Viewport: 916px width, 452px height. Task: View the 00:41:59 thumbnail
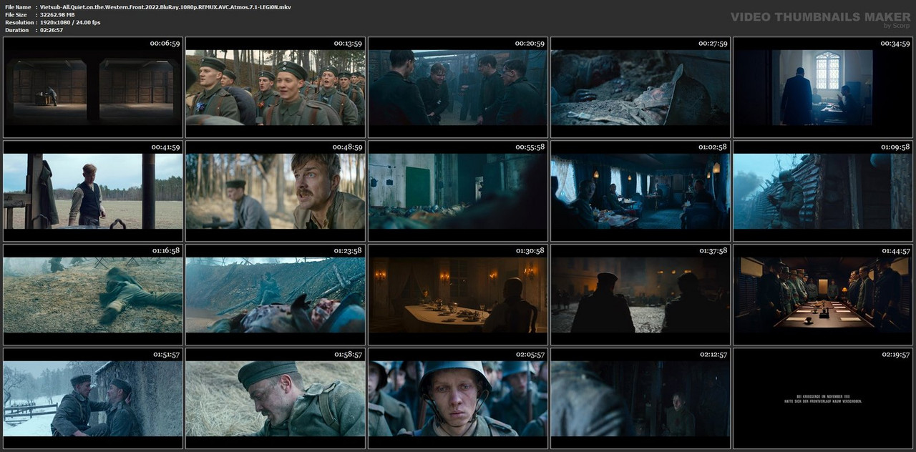[x=93, y=191]
